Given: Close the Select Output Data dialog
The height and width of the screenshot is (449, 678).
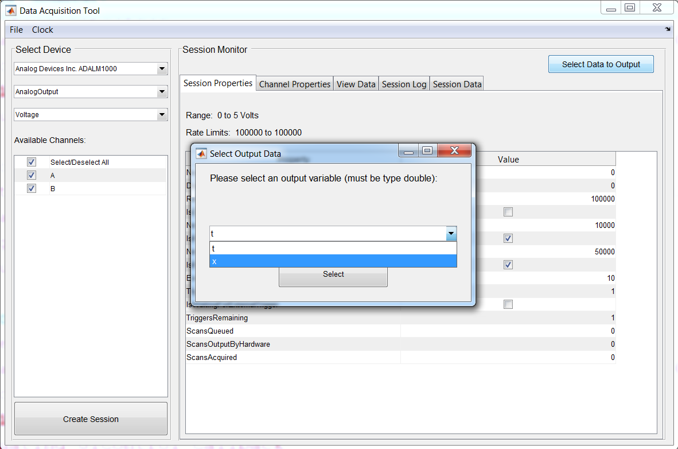Looking at the screenshot, I should tap(454, 150).
